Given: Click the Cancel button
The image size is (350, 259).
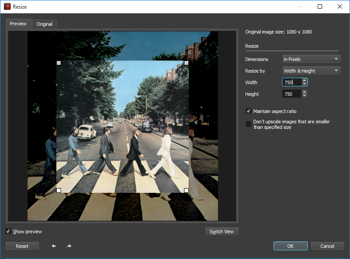Looking at the screenshot, I should coord(328,246).
